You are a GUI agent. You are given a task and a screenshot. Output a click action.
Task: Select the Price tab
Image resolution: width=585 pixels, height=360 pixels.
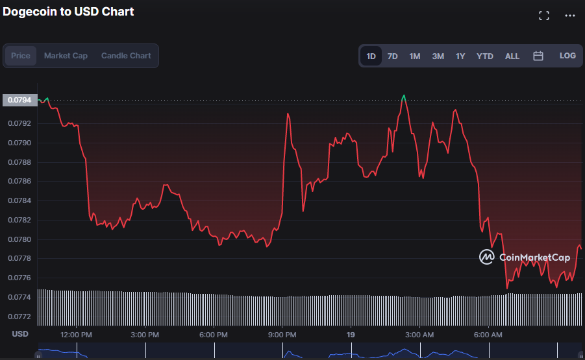pos(21,56)
